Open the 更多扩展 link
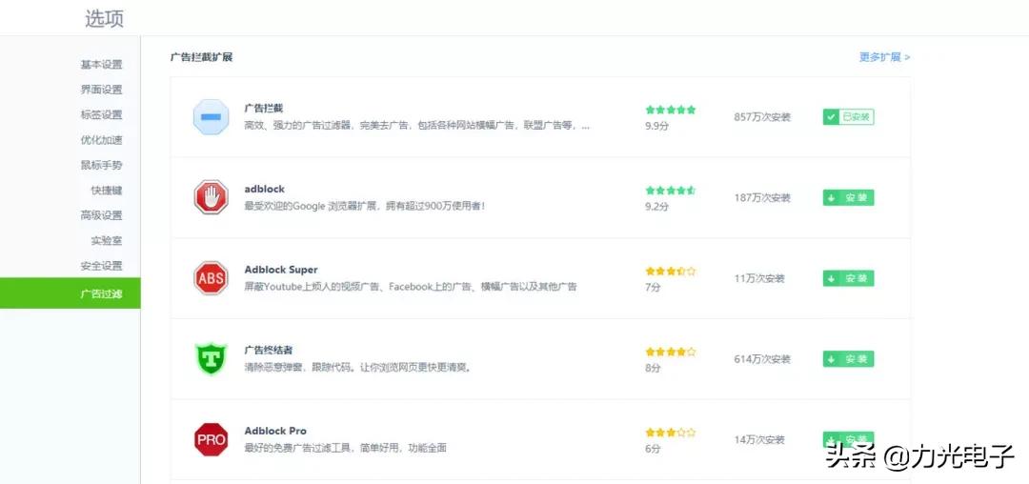 [884, 57]
